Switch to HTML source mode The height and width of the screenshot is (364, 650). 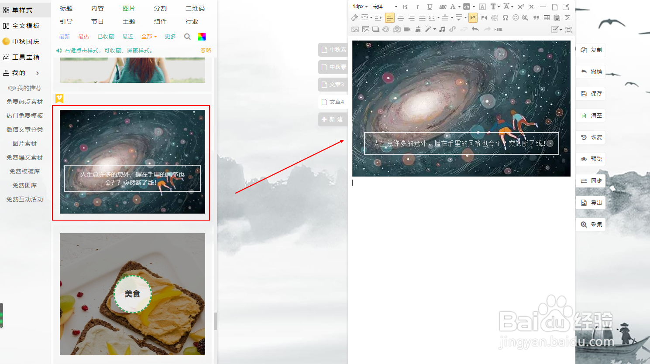coord(499,29)
